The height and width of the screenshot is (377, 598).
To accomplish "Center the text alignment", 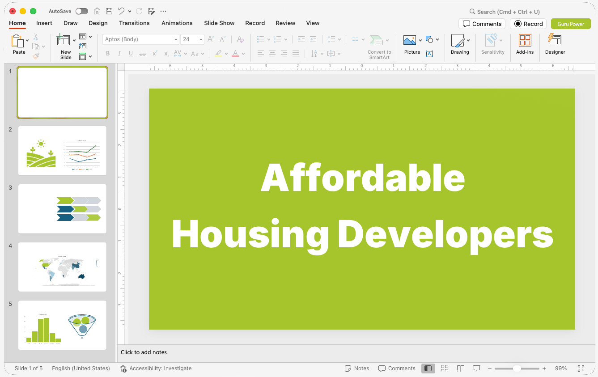I will click(x=272, y=54).
